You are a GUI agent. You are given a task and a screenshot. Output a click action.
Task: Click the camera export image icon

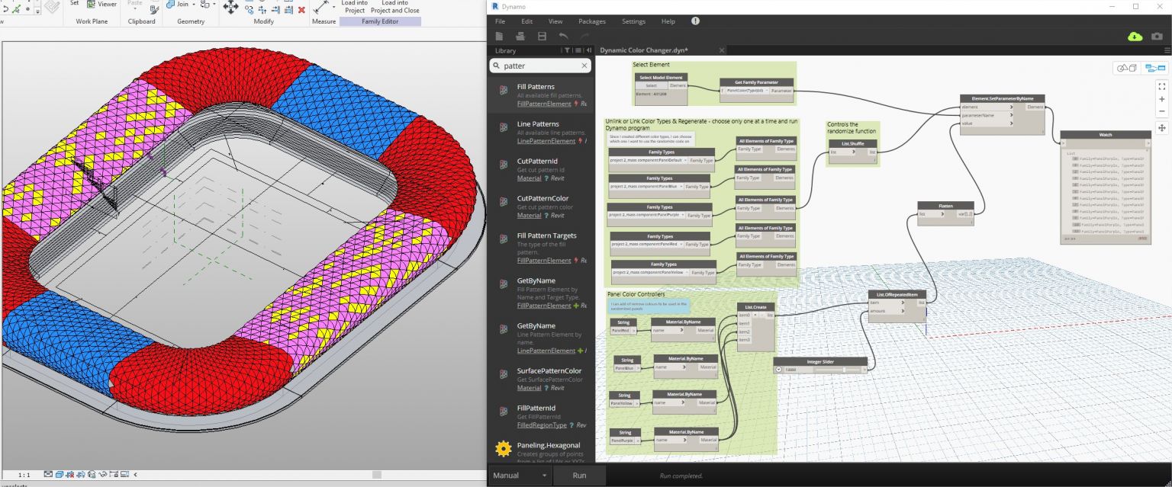(x=1157, y=37)
